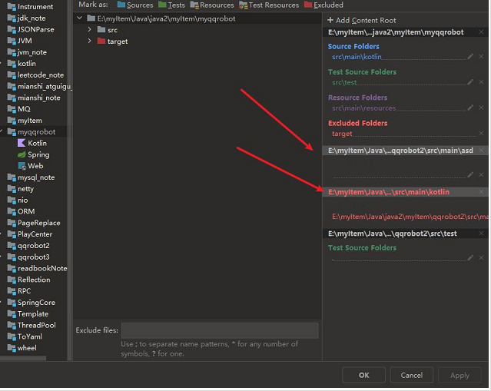Viewport: 491px width, 391px height.
Task: Click Add Content Root
Action: tap(362, 20)
